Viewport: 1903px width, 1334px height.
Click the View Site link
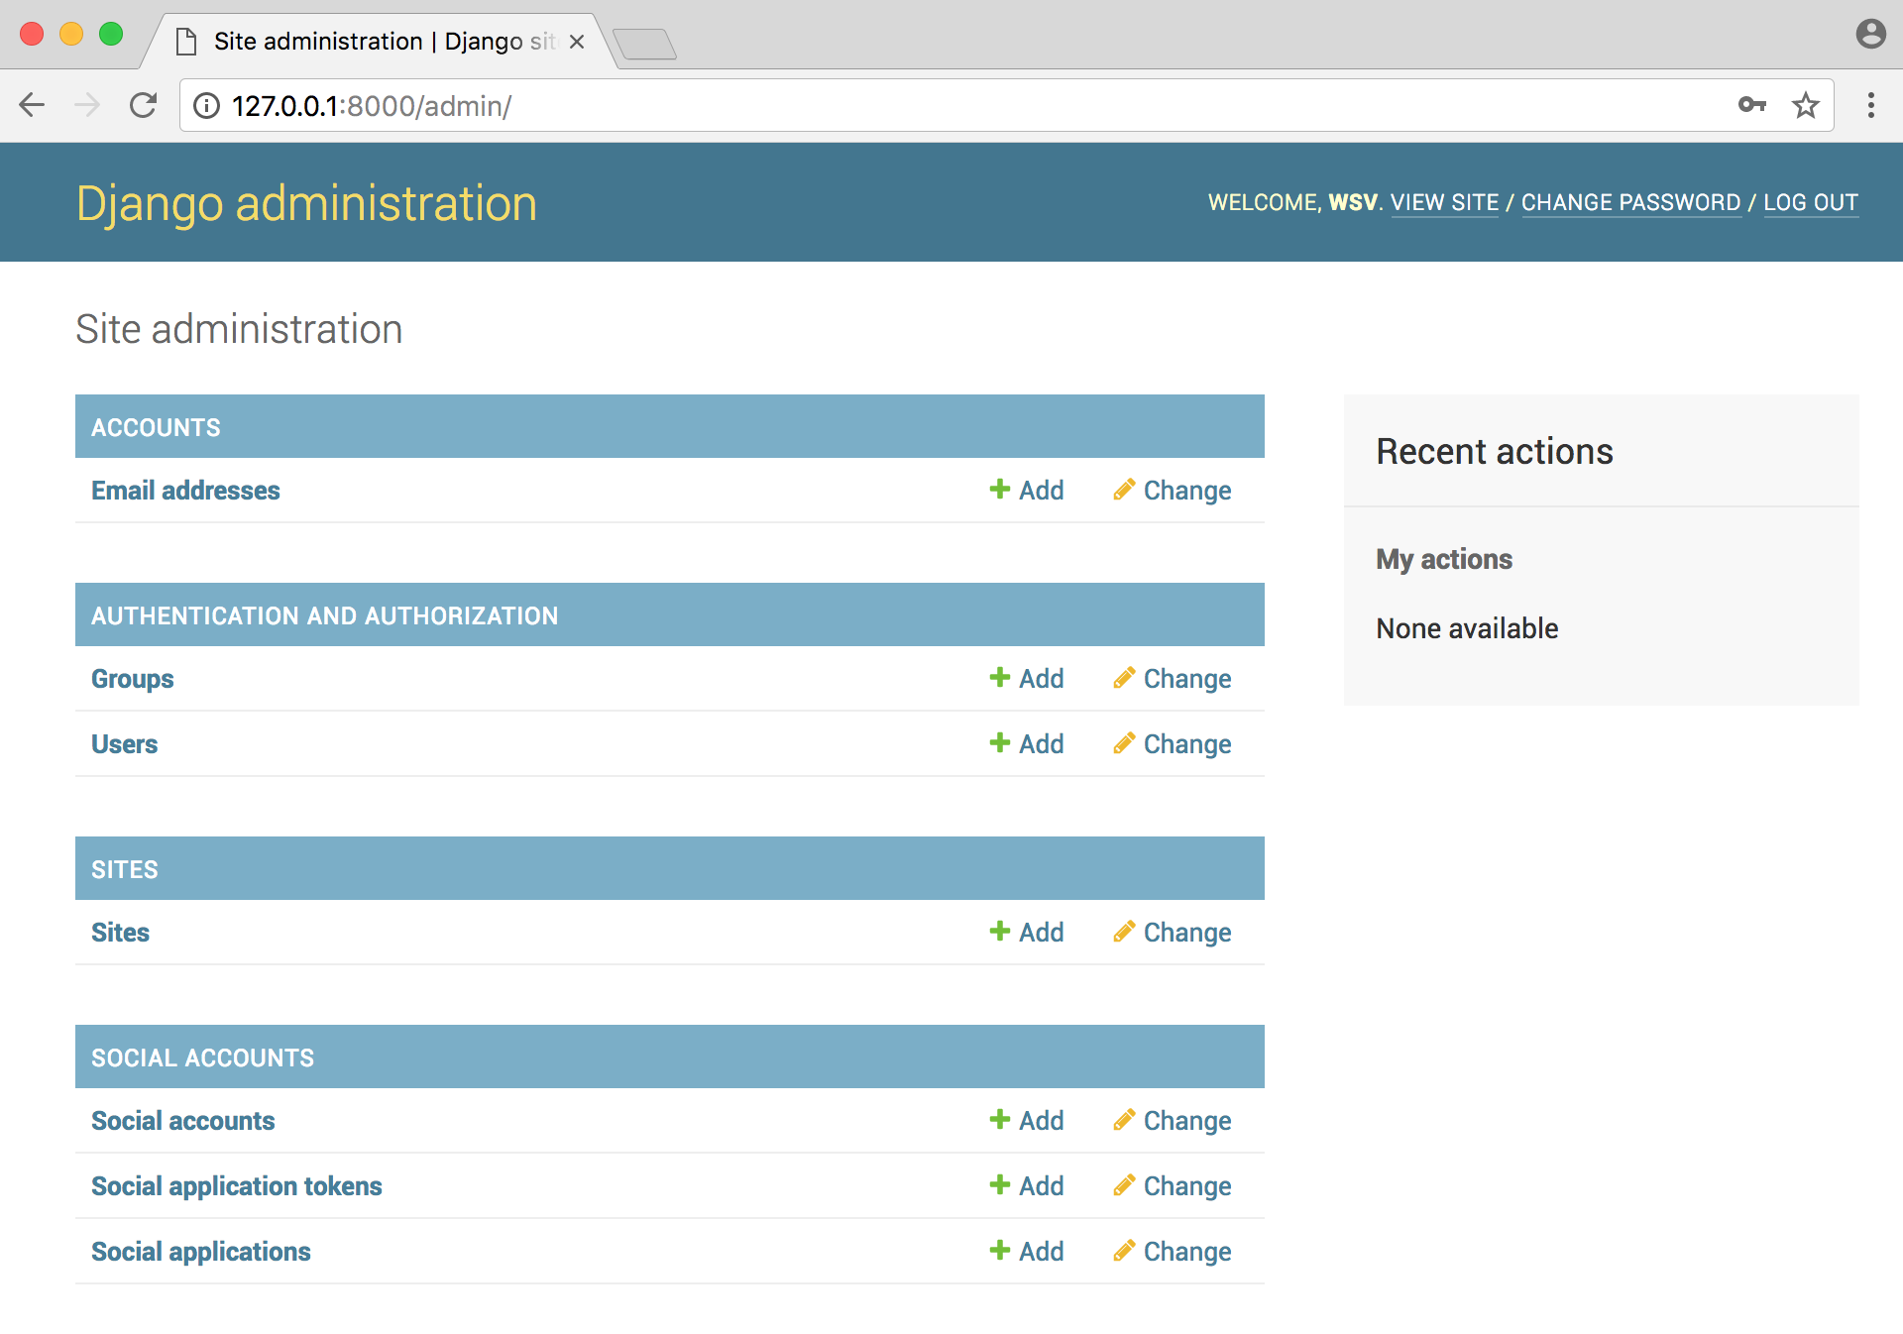coord(1444,202)
